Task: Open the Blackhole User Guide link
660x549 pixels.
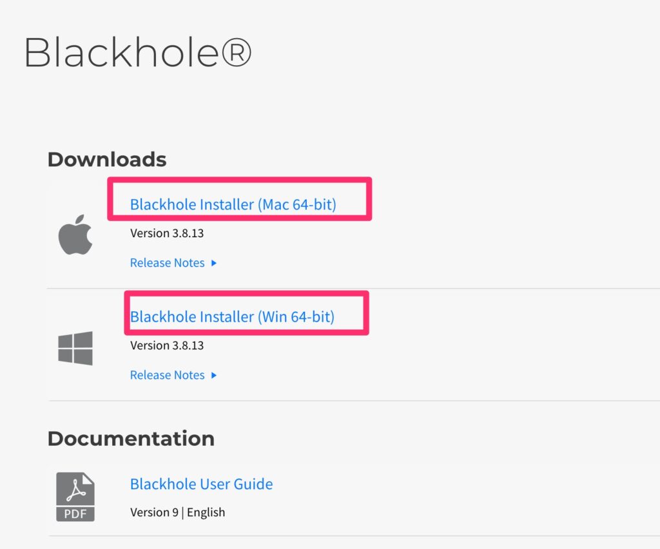Action: (x=201, y=484)
